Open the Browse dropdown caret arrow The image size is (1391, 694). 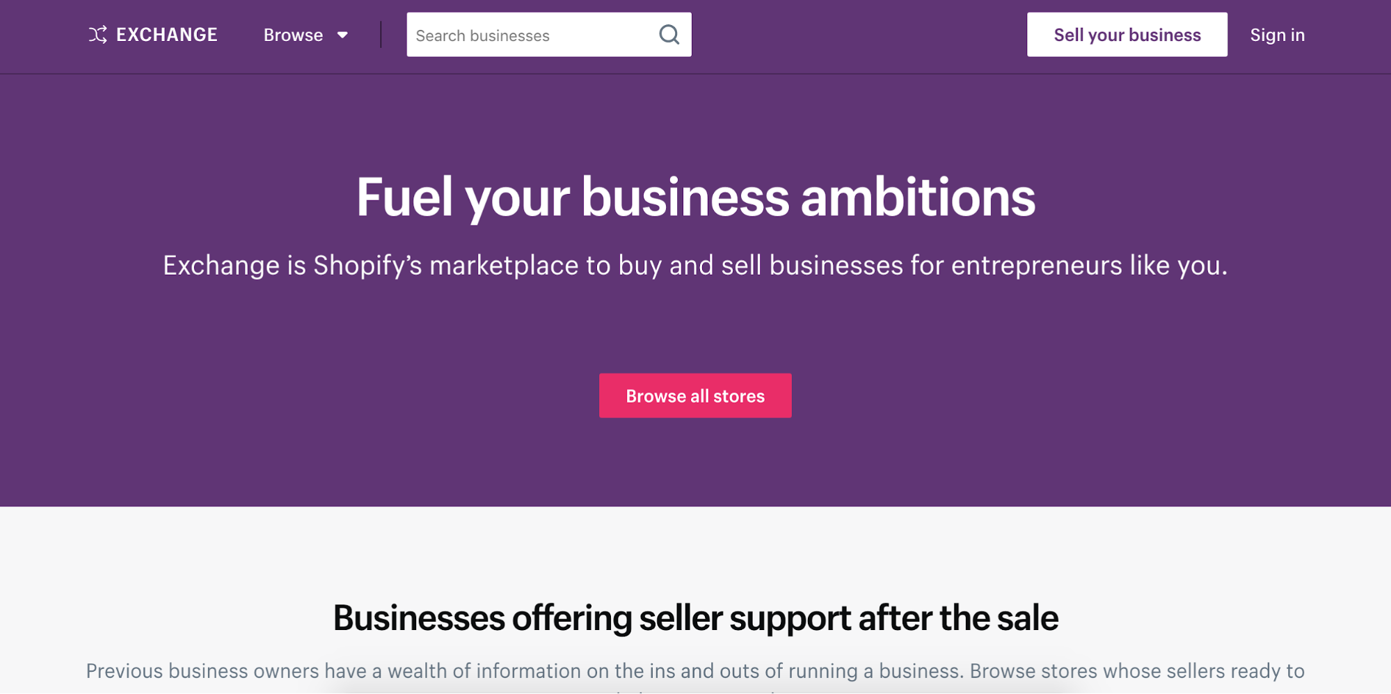tap(342, 35)
